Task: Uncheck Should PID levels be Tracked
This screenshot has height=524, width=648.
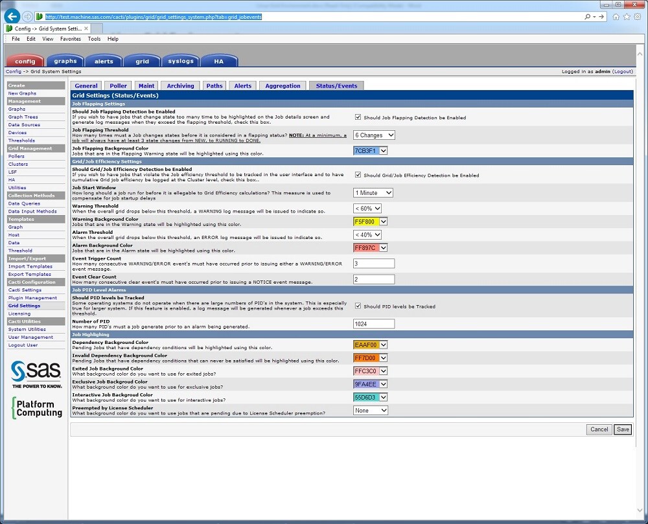Action: pyautogui.click(x=357, y=306)
